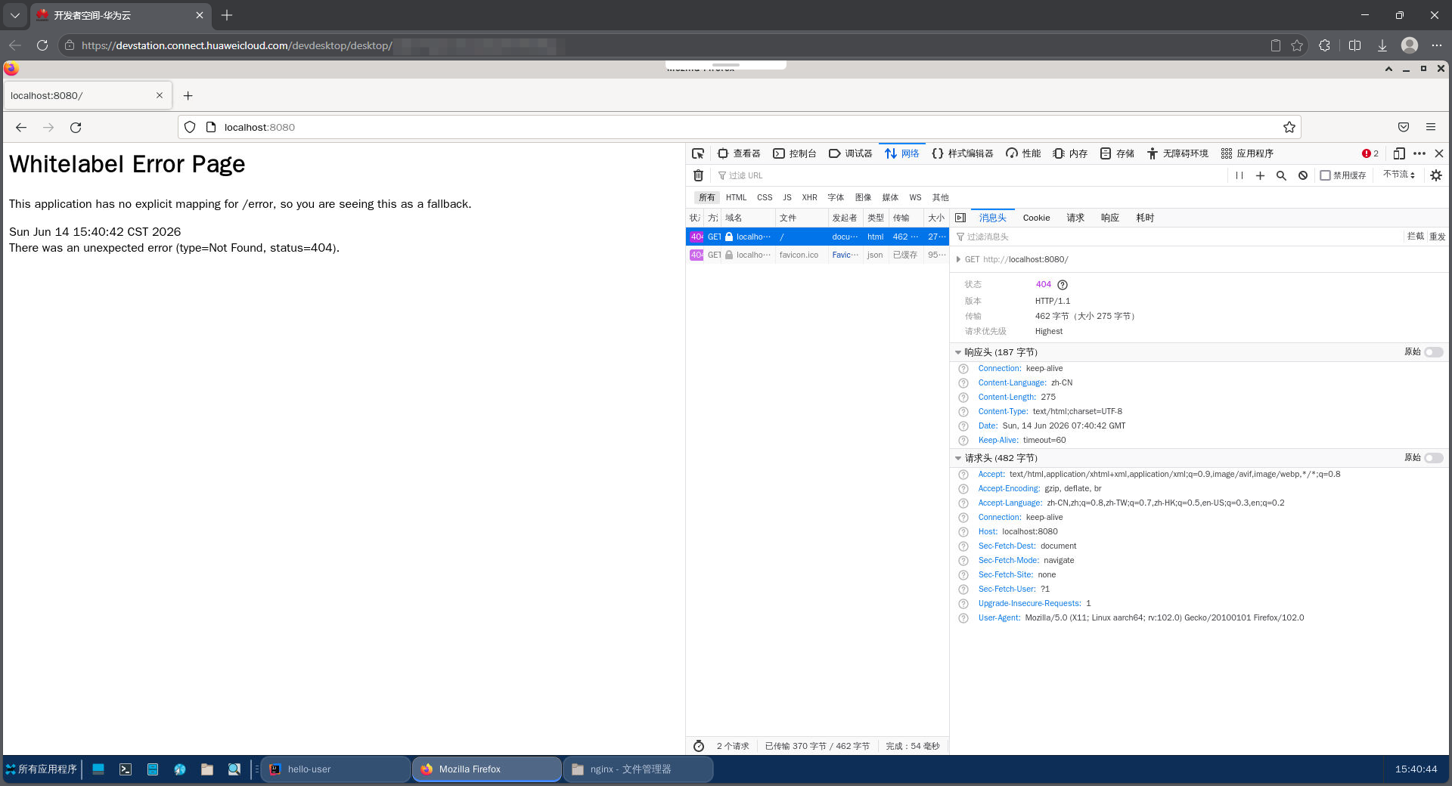Image resolution: width=1452 pixels, height=786 pixels.
Task: Open request blocking panel
Action: 1303,175
